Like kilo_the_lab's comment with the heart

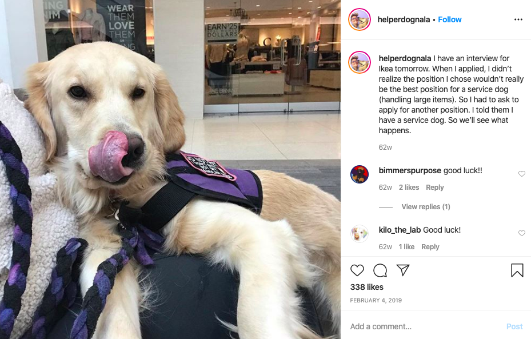point(521,233)
